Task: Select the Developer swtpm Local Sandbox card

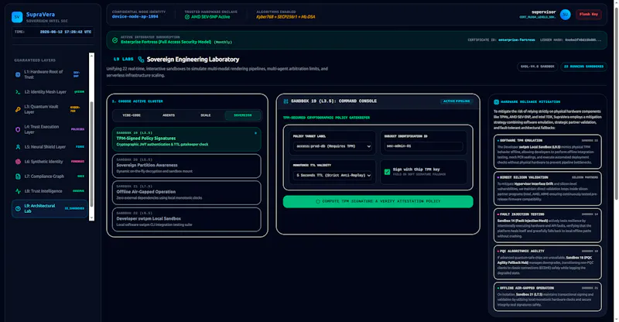Action: coord(186,219)
